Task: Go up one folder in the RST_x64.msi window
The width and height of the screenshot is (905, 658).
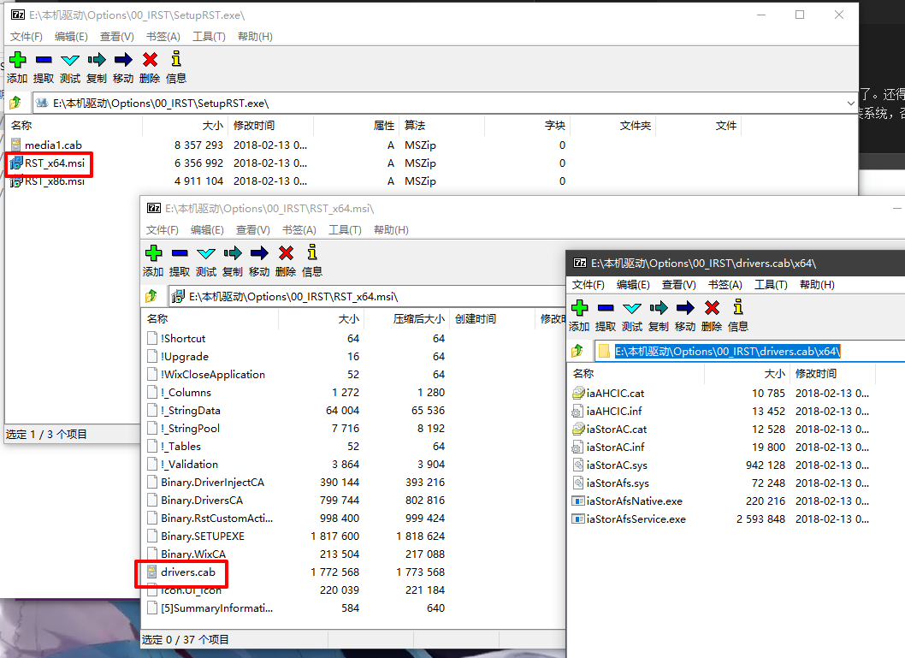Action: 151,296
